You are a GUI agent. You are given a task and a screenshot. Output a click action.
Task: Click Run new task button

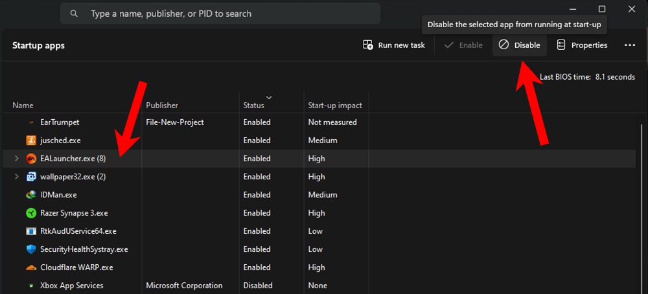tap(393, 45)
